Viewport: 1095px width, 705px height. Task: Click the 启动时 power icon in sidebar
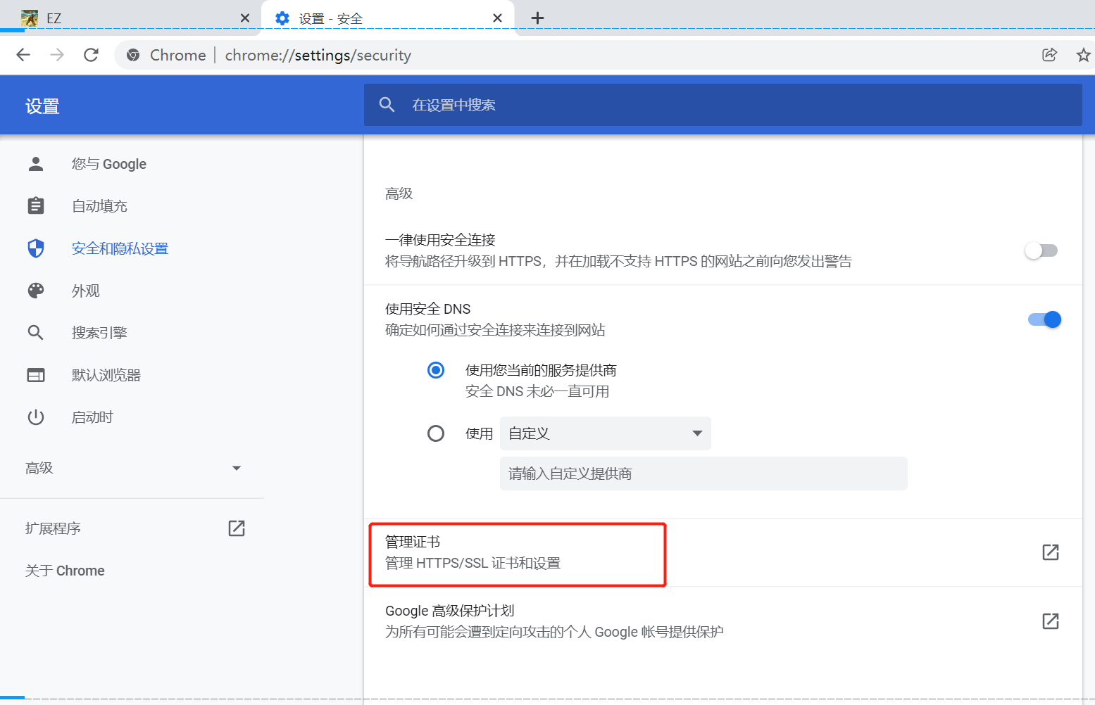click(x=36, y=417)
